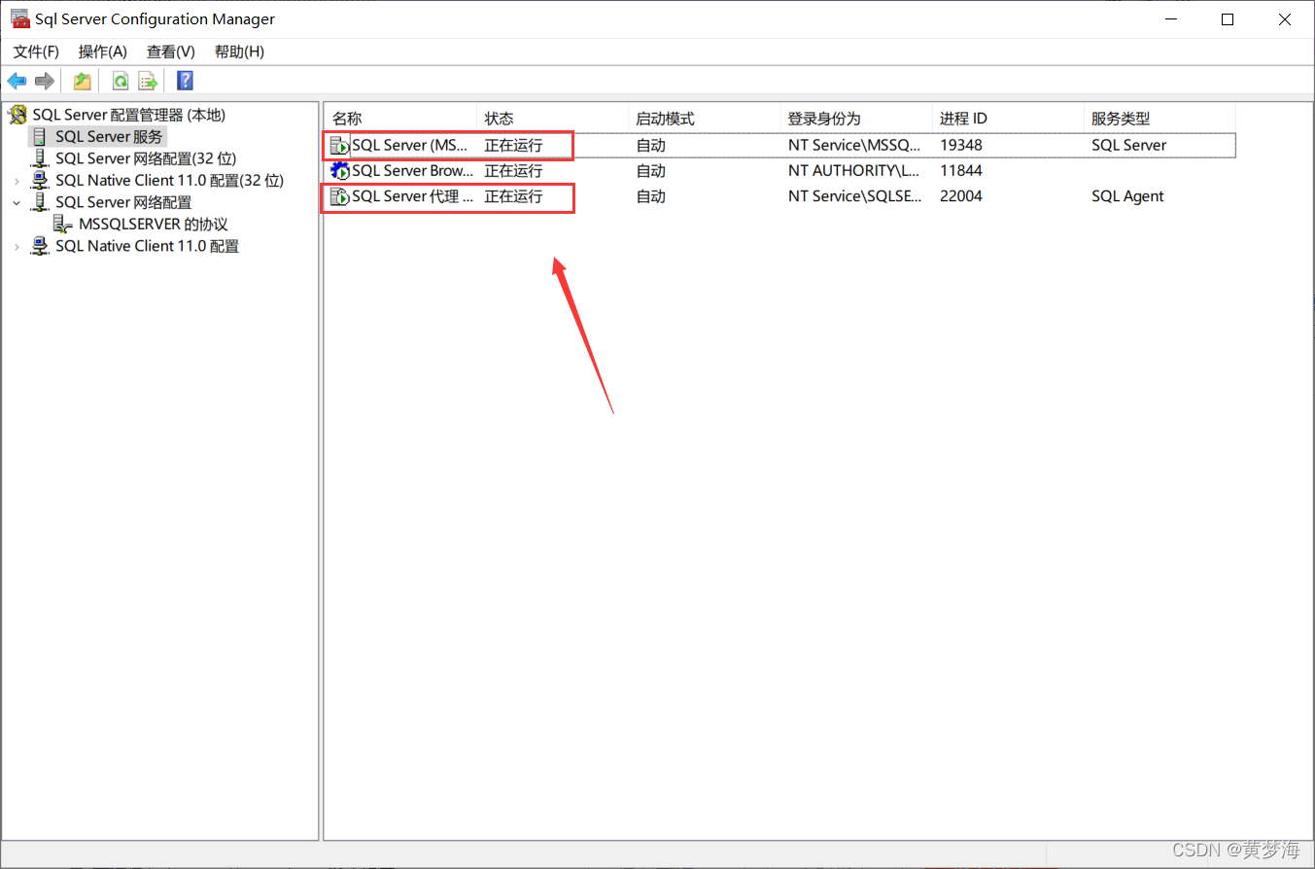Click the SQL Server 网络配置(32 位) node icon

(40, 158)
